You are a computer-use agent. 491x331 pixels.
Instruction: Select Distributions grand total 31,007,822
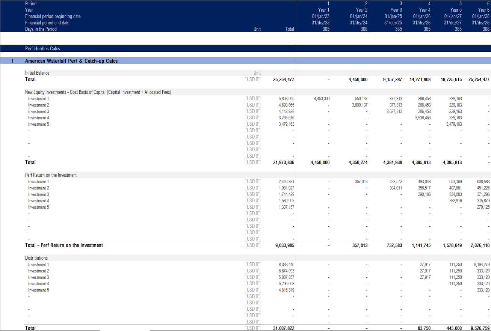(x=283, y=328)
